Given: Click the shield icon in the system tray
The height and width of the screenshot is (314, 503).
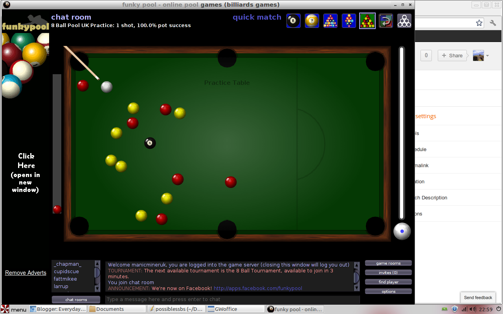Looking at the screenshot, I should tap(455, 309).
